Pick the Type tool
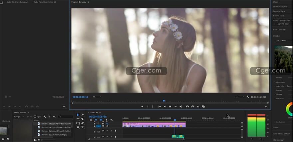The height and width of the screenshot is (142, 293). coord(83,127)
